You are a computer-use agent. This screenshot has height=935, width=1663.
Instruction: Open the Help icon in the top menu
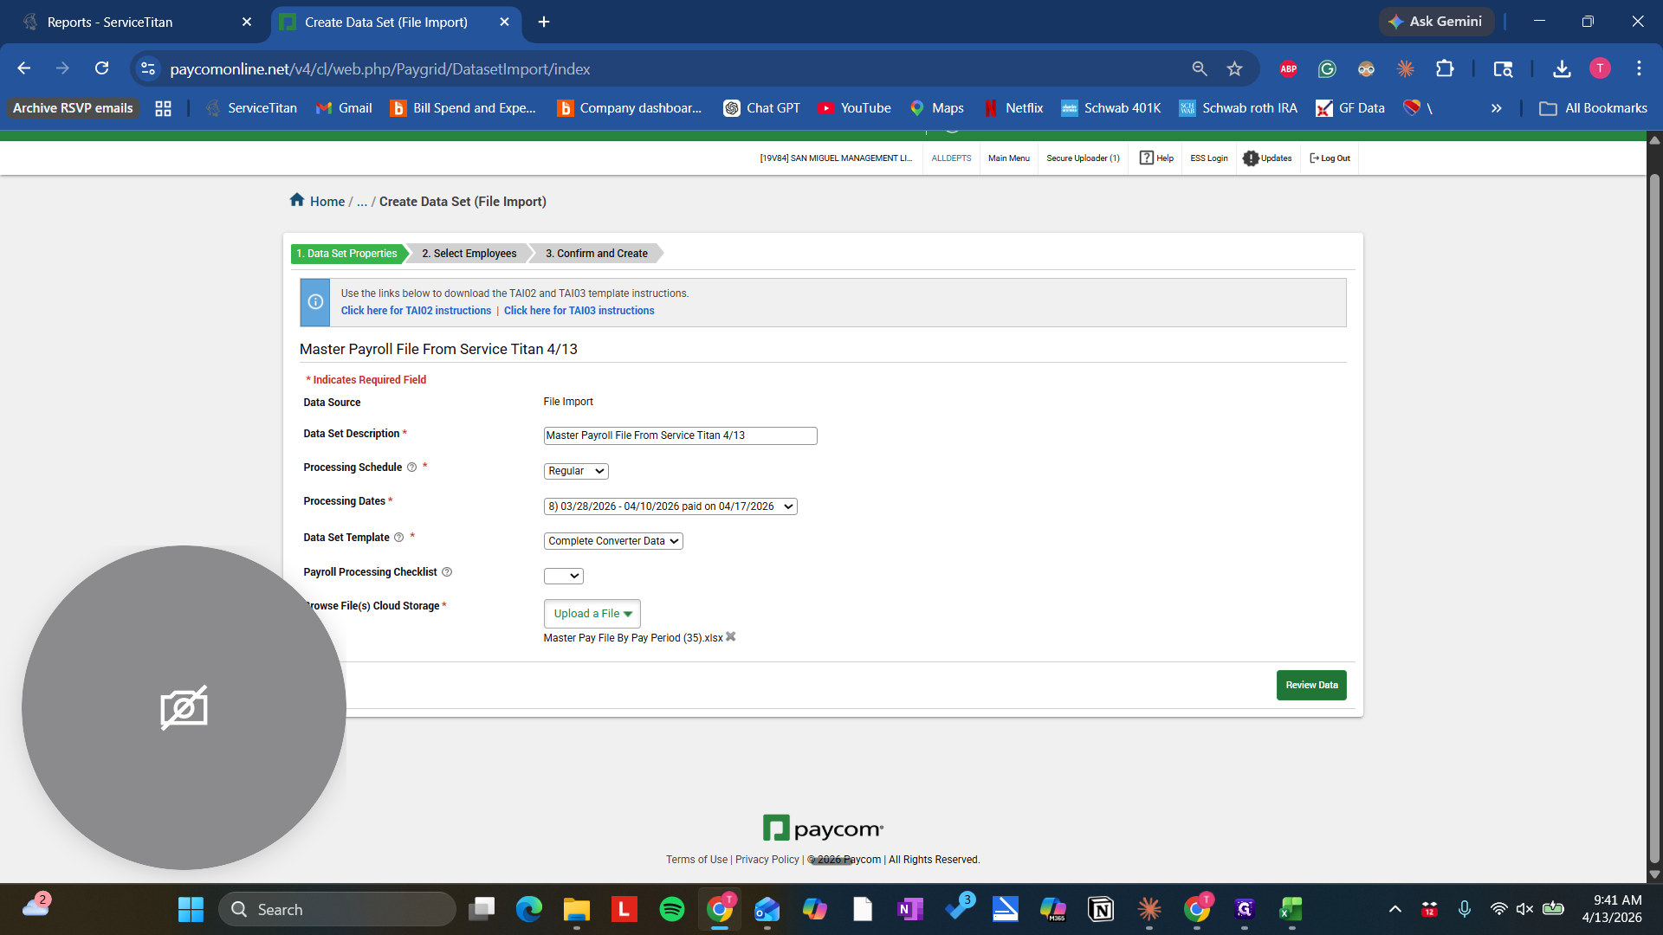[1147, 158]
